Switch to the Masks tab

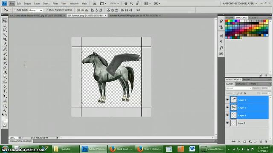coord(247,79)
